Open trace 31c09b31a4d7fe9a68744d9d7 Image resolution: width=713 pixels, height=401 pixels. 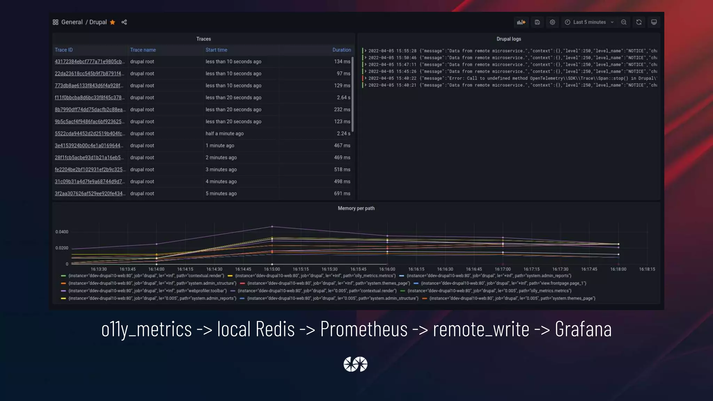tap(90, 182)
